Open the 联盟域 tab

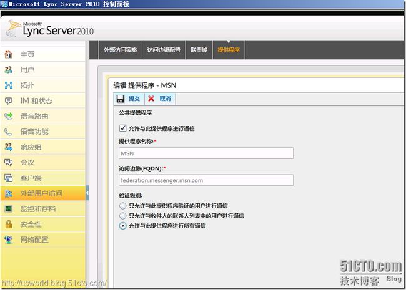(199, 50)
